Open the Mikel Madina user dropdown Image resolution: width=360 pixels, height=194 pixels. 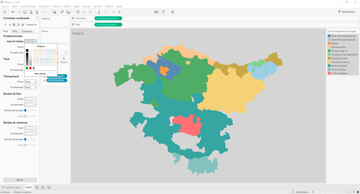click(x=303, y=192)
